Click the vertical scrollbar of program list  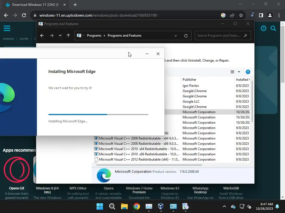click(x=252, y=102)
